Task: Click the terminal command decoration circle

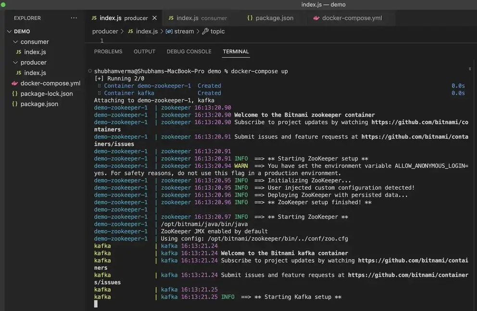Action: [90, 71]
